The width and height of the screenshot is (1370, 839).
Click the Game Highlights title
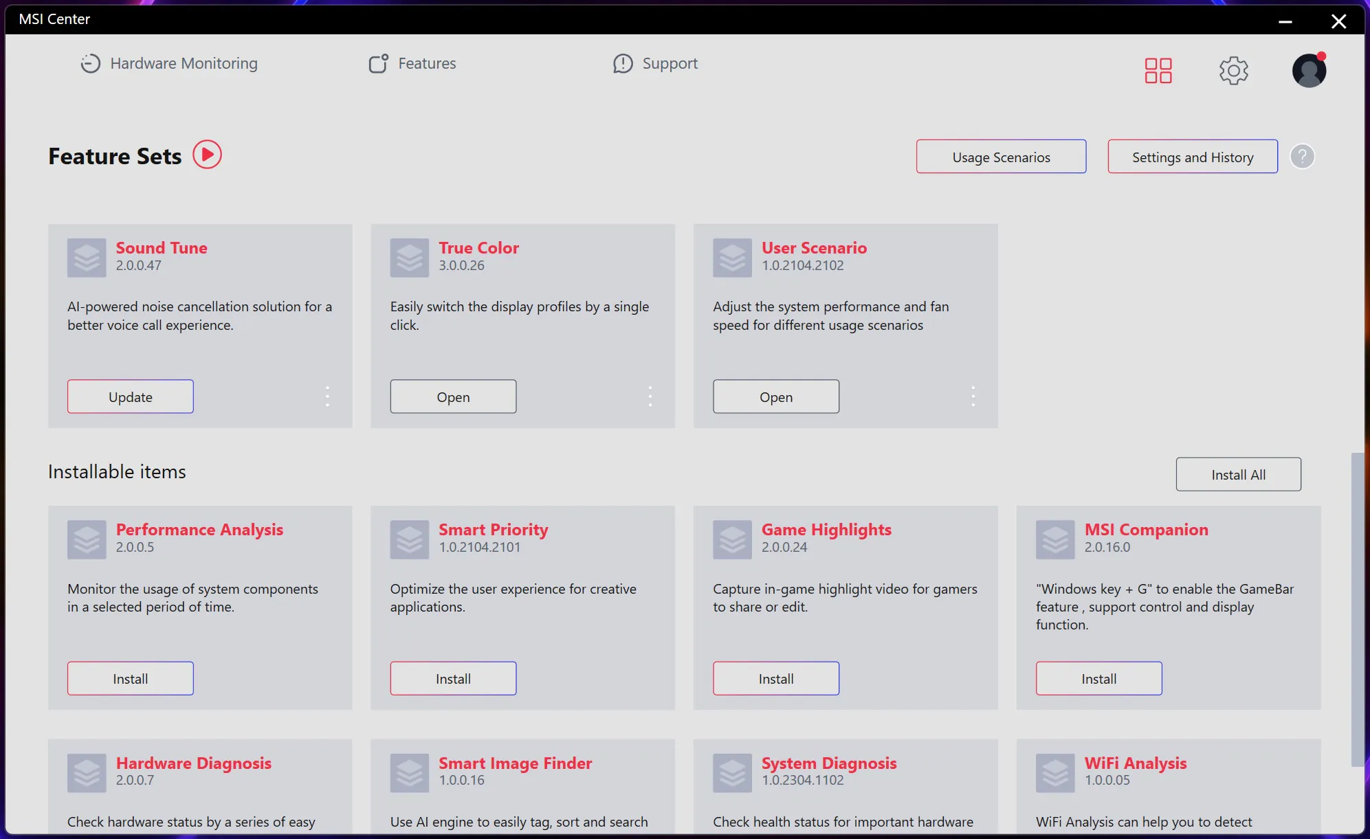click(826, 529)
